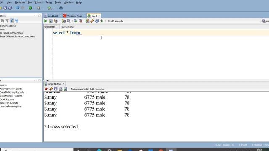This screenshot has width=269, height=151.
Task: Click the Autotrace icon
Action: [x=63, y=21]
